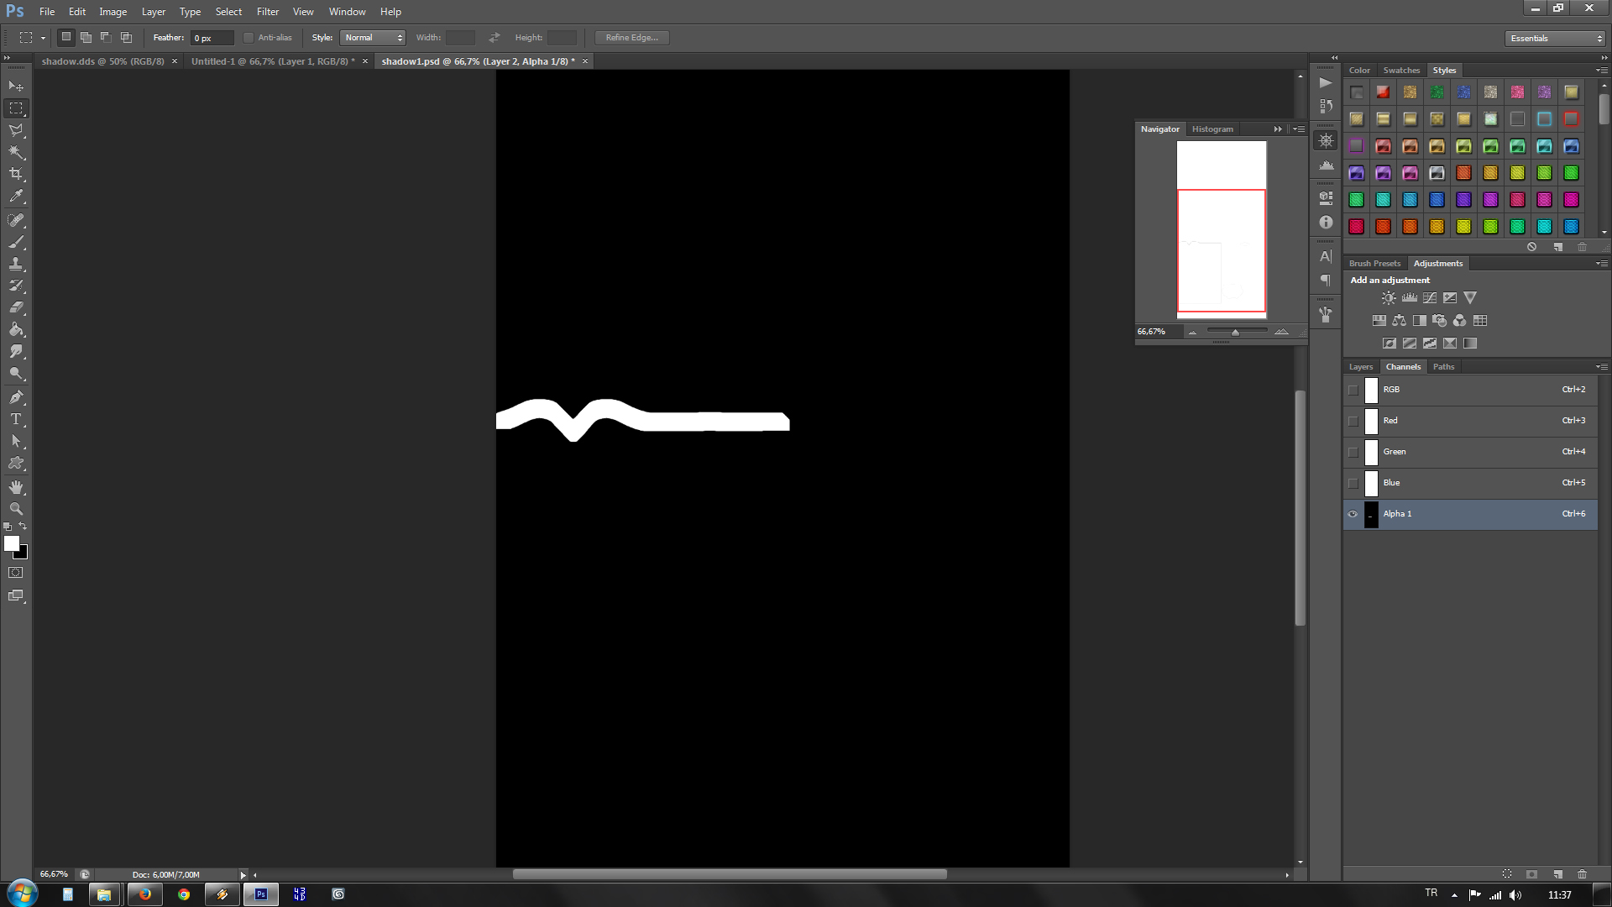Viewport: 1612px width, 907px height.
Task: Click the foreground color swatch
Action: (12, 544)
